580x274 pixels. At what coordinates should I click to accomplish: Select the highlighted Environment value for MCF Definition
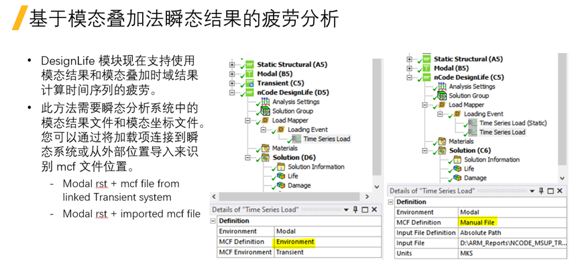[295, 242]
